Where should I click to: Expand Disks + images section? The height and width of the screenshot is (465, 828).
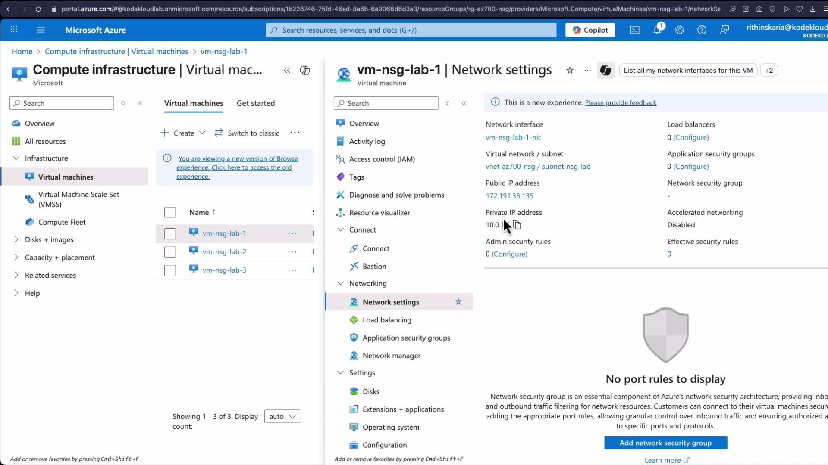16,240
